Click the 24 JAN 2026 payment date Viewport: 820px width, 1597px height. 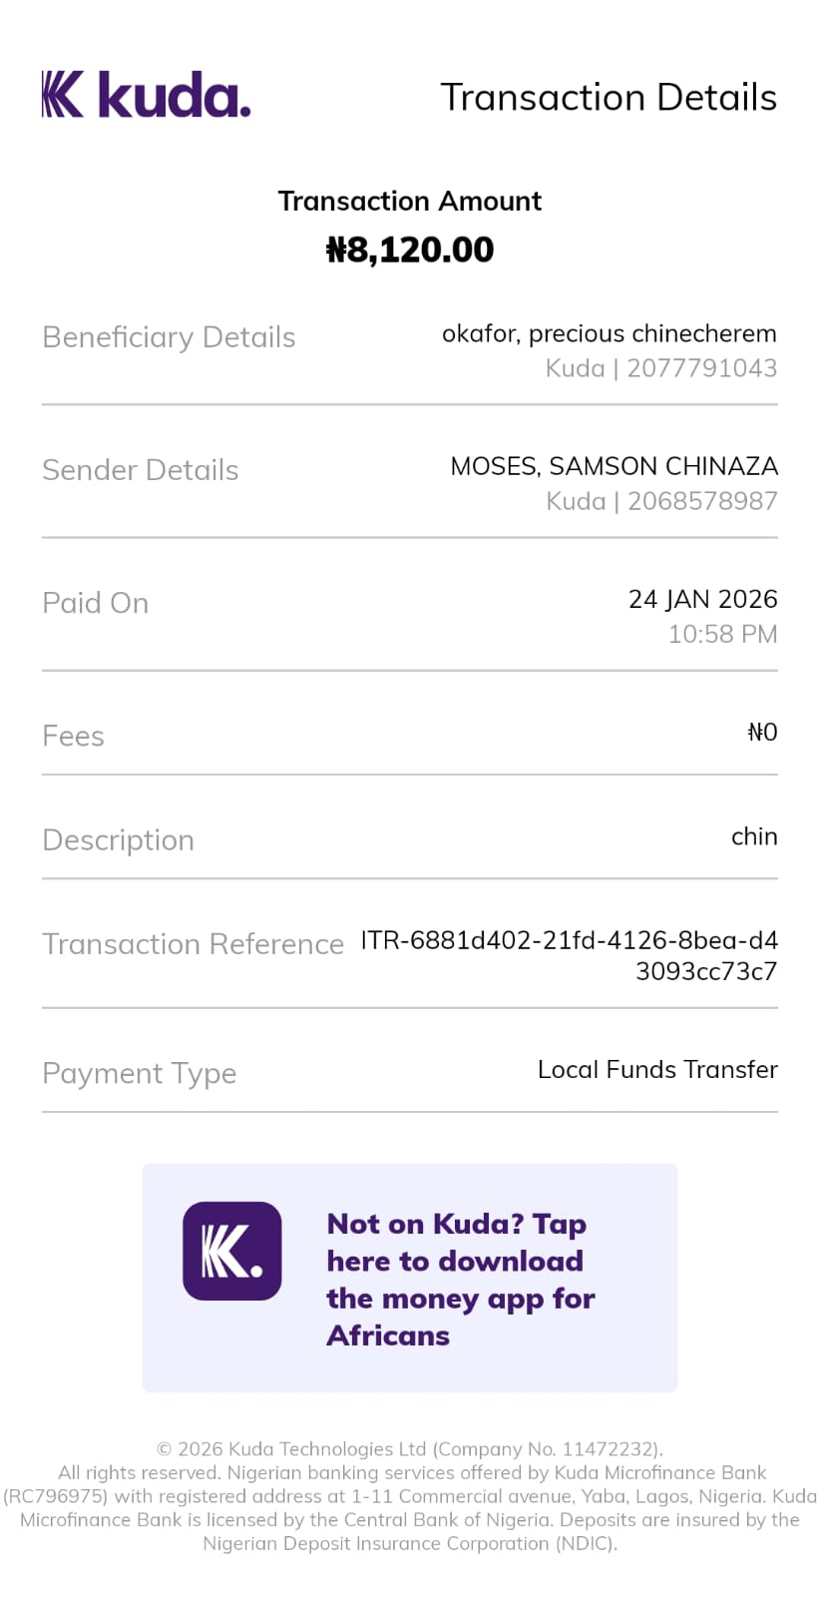[x=702, y=599]
